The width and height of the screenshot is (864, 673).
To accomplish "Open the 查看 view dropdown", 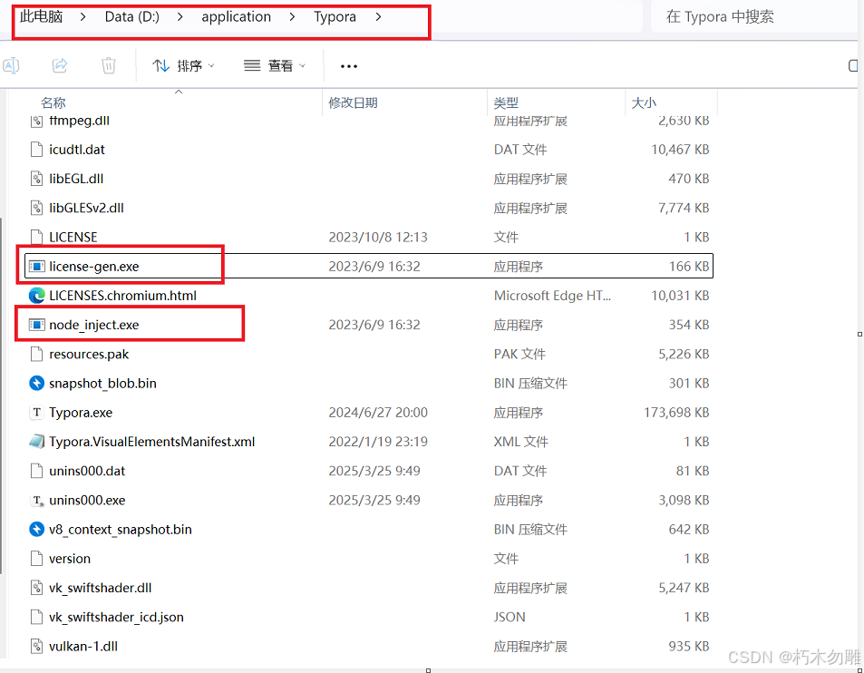I will [275, 66].
